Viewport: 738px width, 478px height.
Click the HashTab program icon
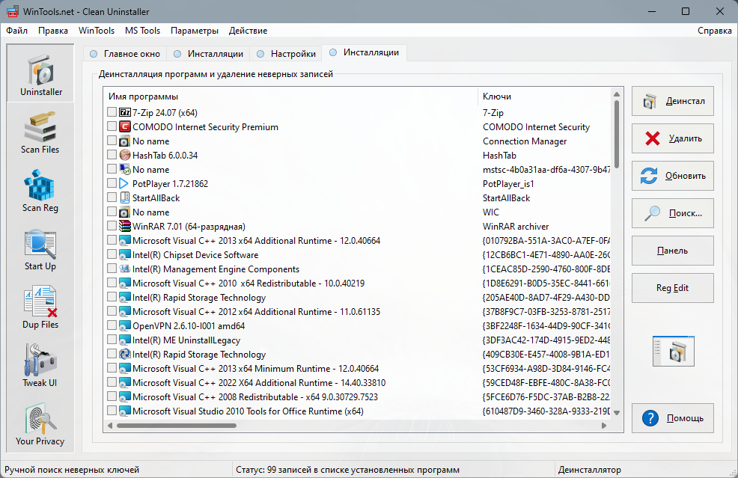(x=125, y=155)
